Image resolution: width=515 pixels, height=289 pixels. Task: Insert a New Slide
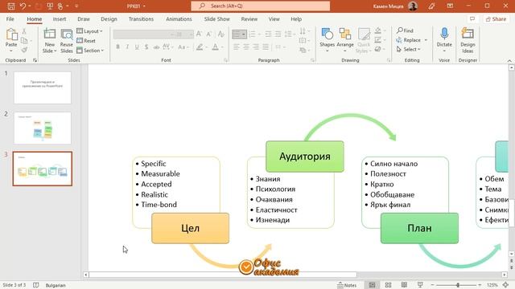[50, 41]
